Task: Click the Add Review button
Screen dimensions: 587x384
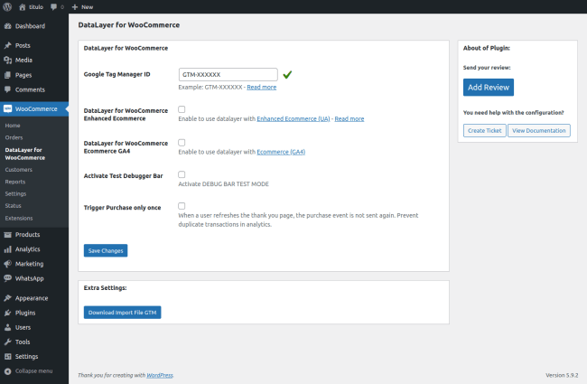Action: pyautogui.click(x=488, y=87)
